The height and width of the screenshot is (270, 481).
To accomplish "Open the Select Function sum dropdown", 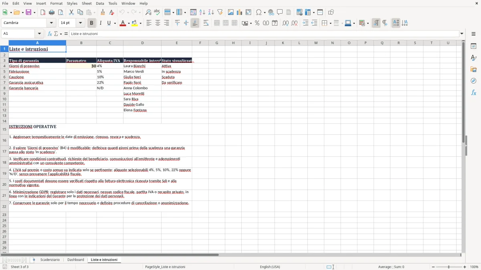I will coord(61,34).
